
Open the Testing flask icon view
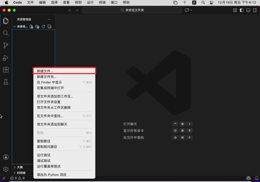click(x=6, y=82)
